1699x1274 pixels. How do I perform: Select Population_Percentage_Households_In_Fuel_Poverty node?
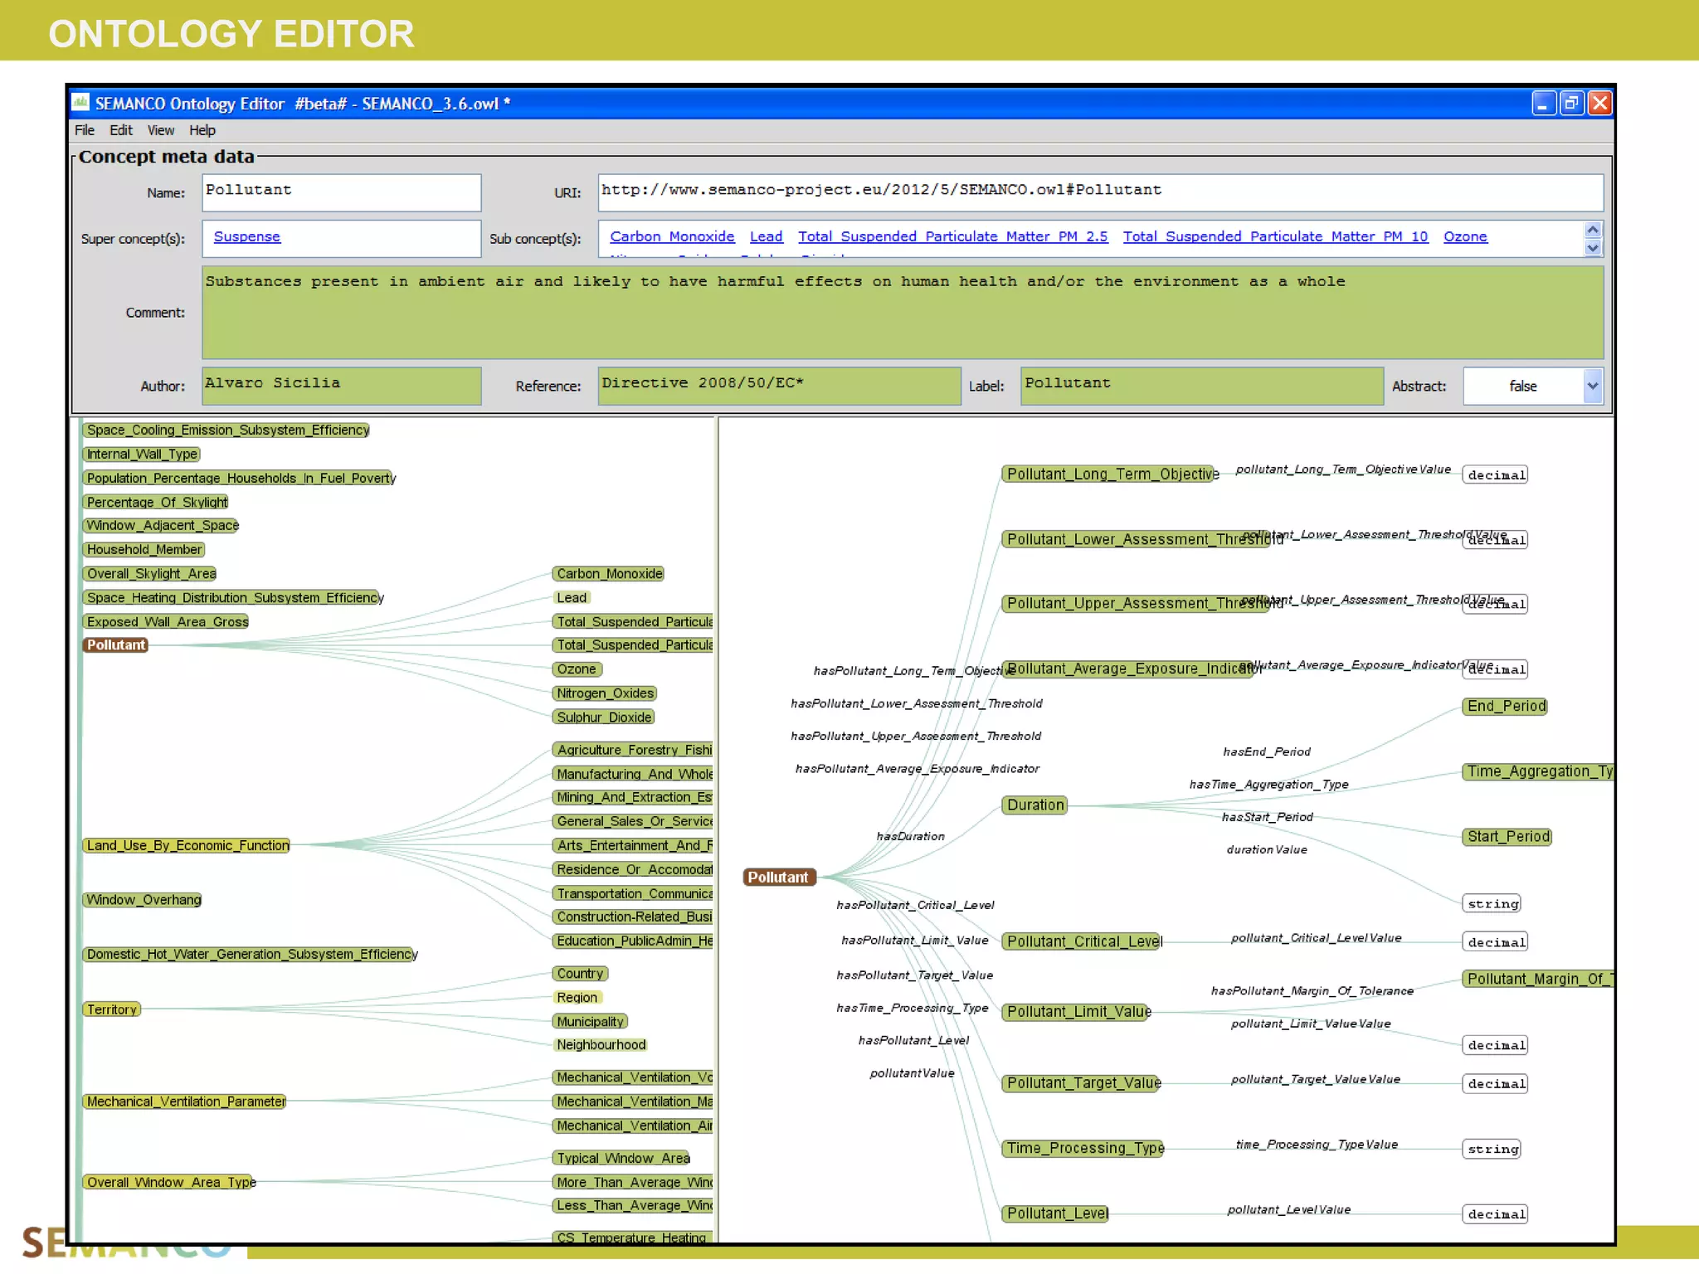click(x=240, y=478)
